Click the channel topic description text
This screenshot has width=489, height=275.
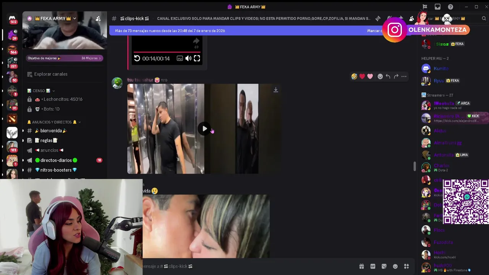[264, 18]
